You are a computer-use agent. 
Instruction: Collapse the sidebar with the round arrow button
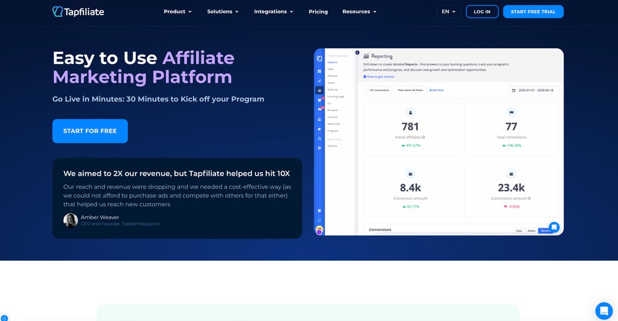357,52
